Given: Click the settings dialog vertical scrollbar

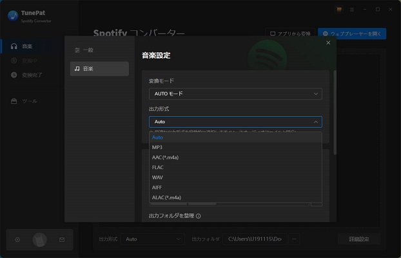Looking at the screenshot, I should point(335,113).
